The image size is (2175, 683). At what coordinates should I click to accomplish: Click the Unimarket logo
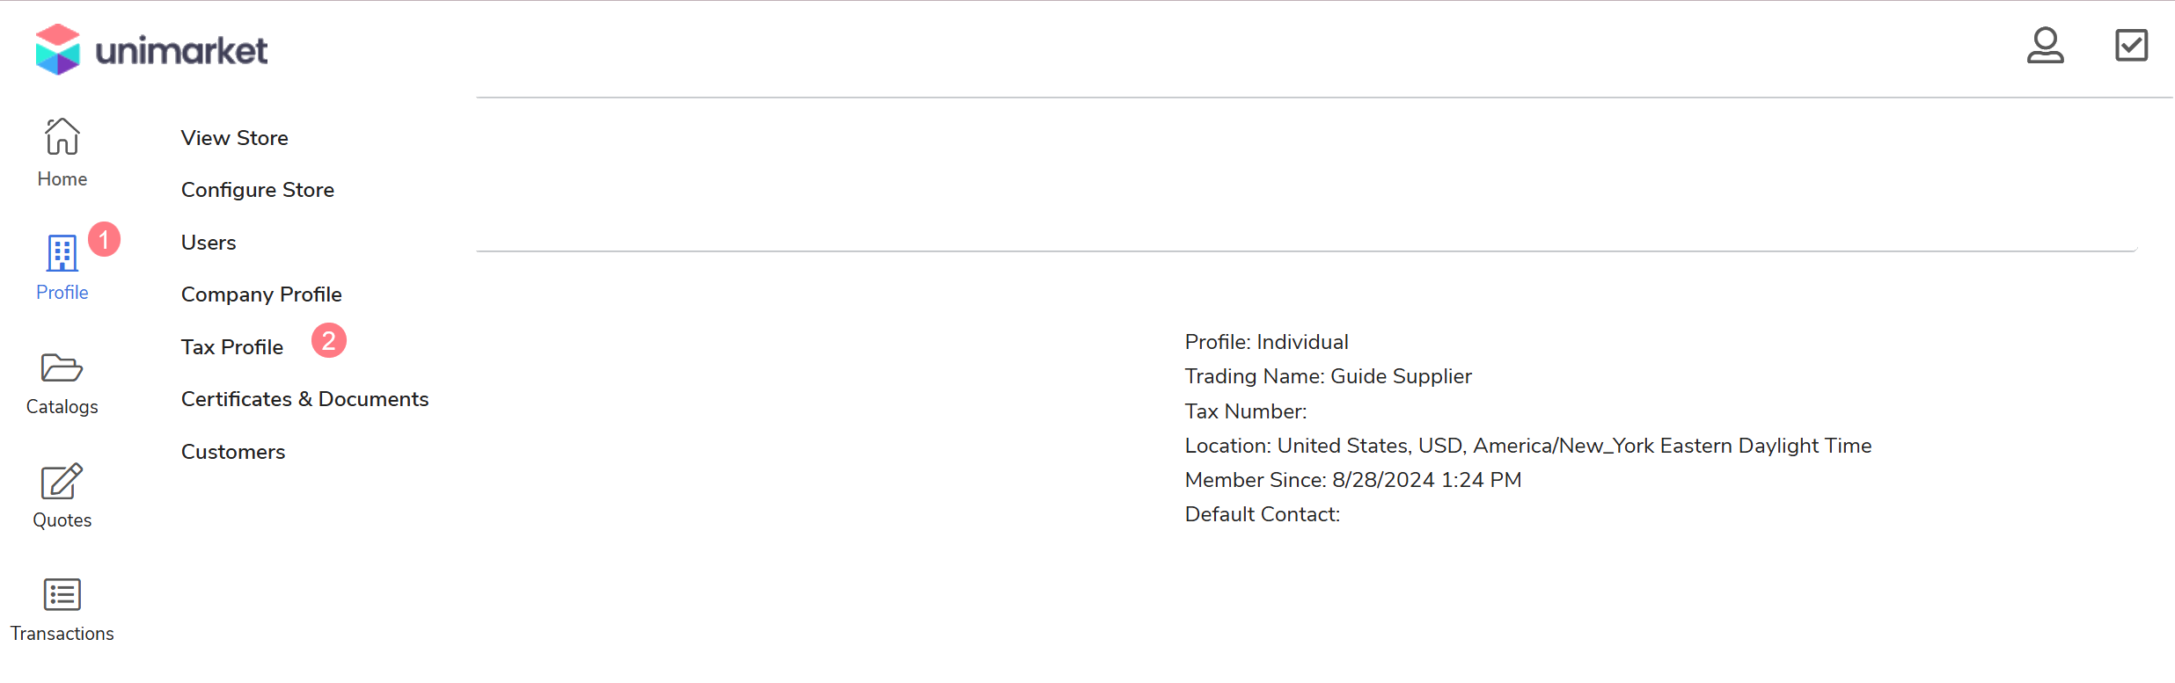[151, 49]
